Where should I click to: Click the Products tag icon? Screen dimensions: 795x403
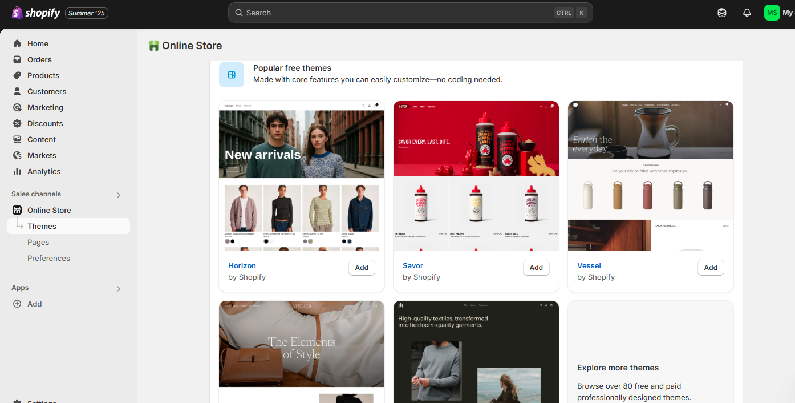[17, 75]
